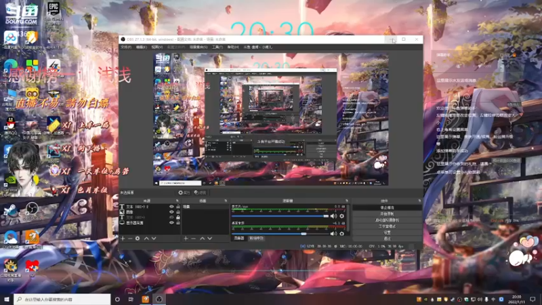This screenshot has width=542, height=305.
Task: Open source Filters button on toolbar
Action: (200, 192)
